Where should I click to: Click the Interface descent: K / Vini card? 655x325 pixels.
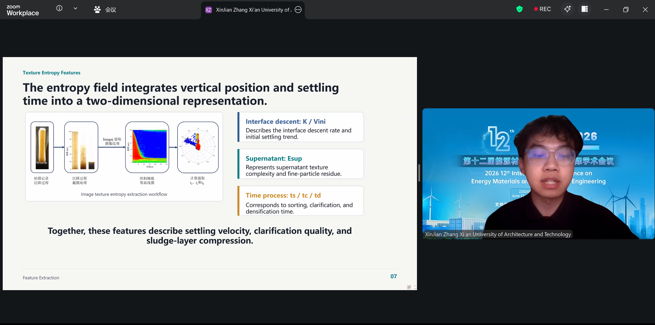click(301, 127)
